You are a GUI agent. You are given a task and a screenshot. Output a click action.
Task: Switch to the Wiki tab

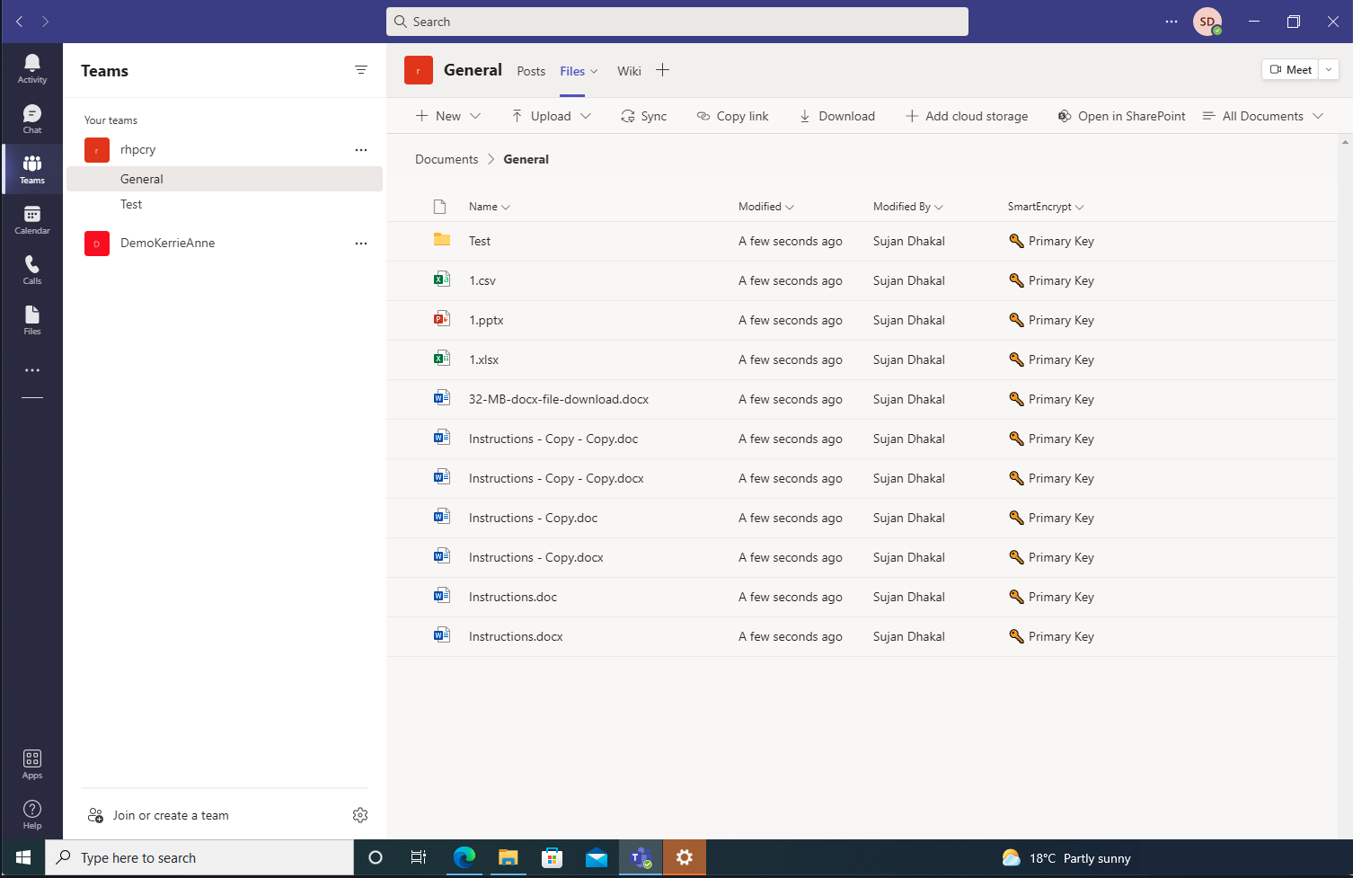(x=629, y=71)
